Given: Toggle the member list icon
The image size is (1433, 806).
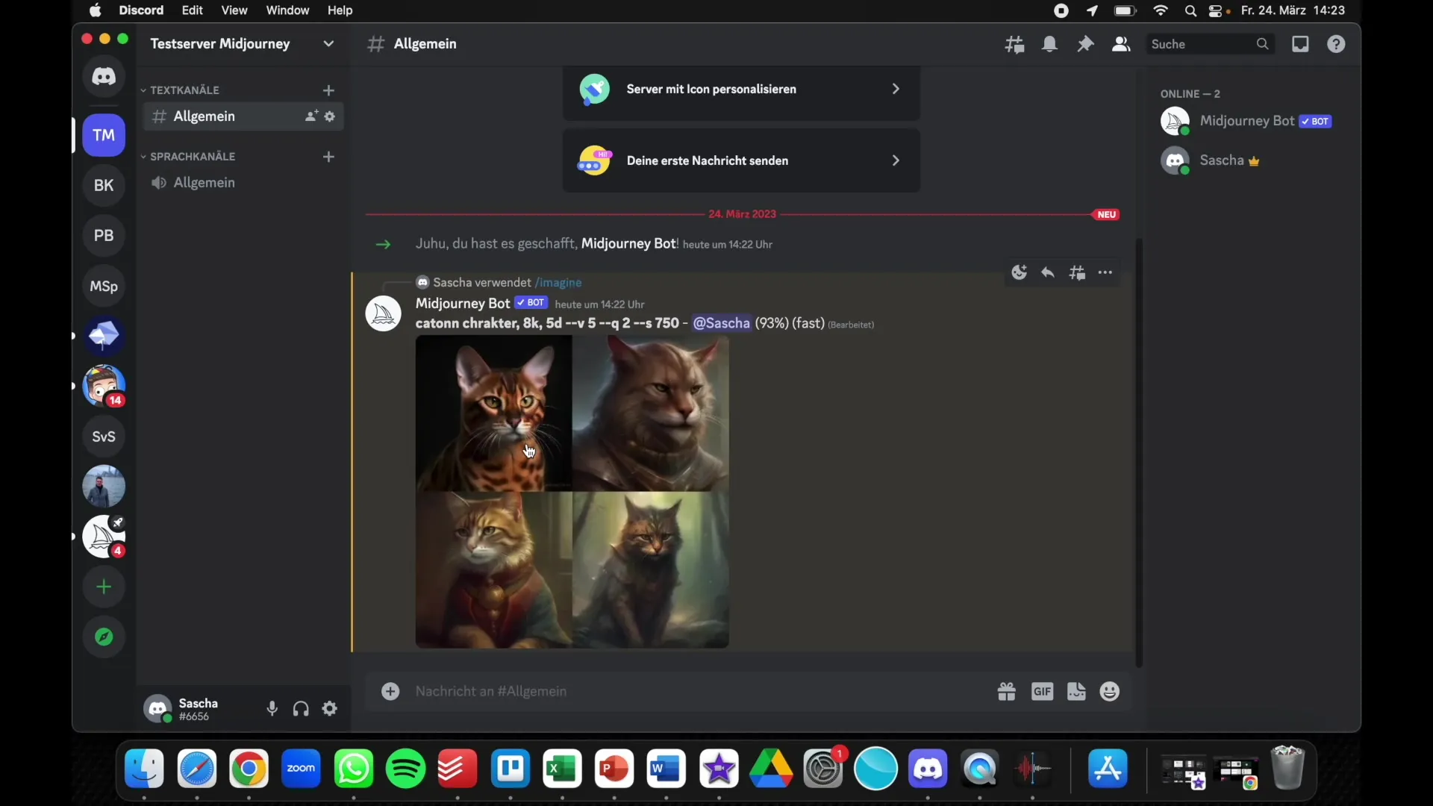Looking at the screenshot, I should click(x=1121, y=44).
